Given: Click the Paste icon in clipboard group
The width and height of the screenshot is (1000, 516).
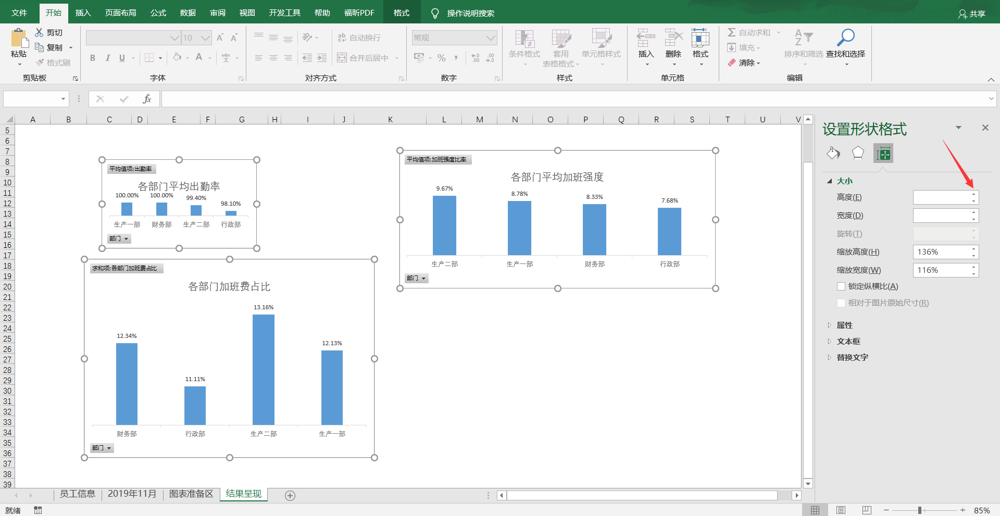Looking at the screenshot, I should point(19,38).
